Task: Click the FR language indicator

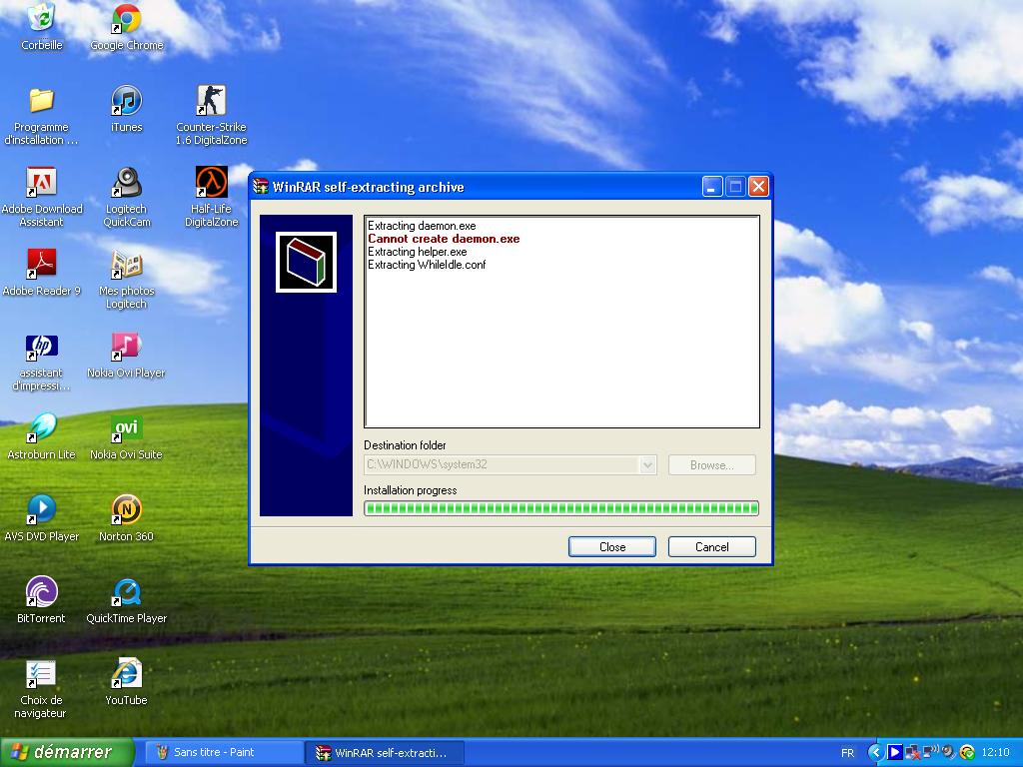Action: (847, 753)
